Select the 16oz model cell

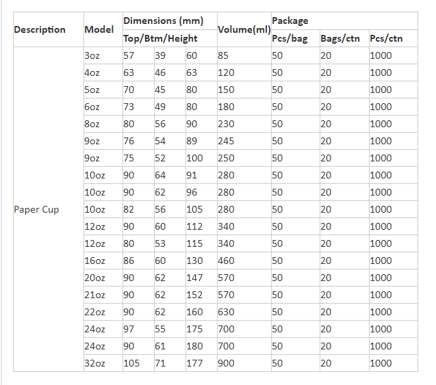[103, 261]
